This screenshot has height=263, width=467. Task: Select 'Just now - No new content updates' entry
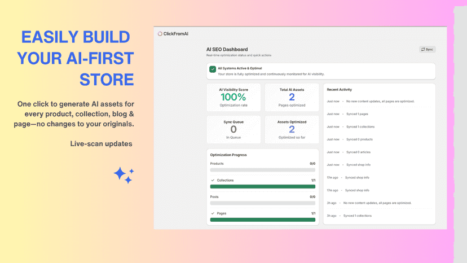click(371, 102)
